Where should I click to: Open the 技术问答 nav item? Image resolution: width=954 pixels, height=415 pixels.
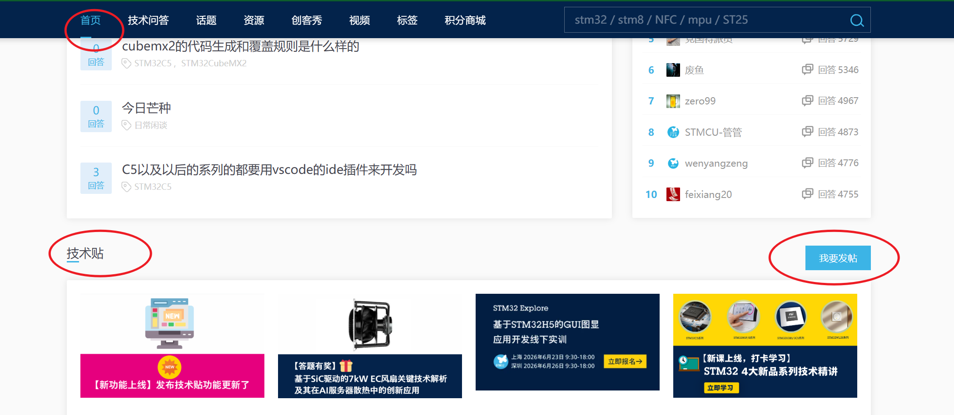click(148, 20)
